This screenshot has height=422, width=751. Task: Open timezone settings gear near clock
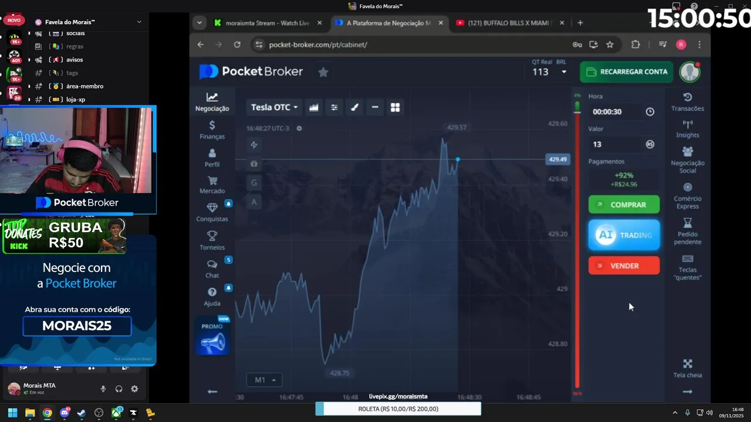tap(299, 128)
